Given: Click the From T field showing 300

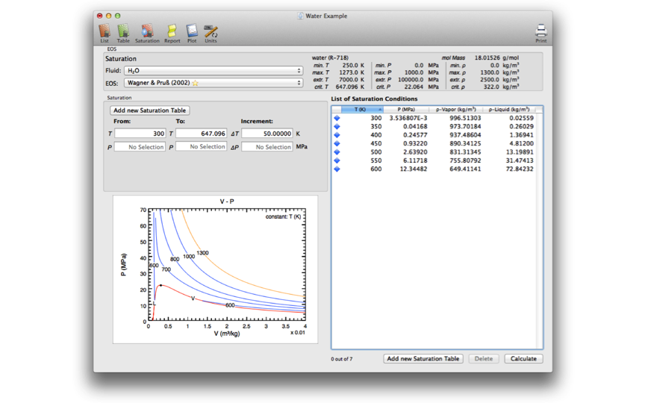Looking at the screenshot, I should pyautogui.click(x=140, y=134).
